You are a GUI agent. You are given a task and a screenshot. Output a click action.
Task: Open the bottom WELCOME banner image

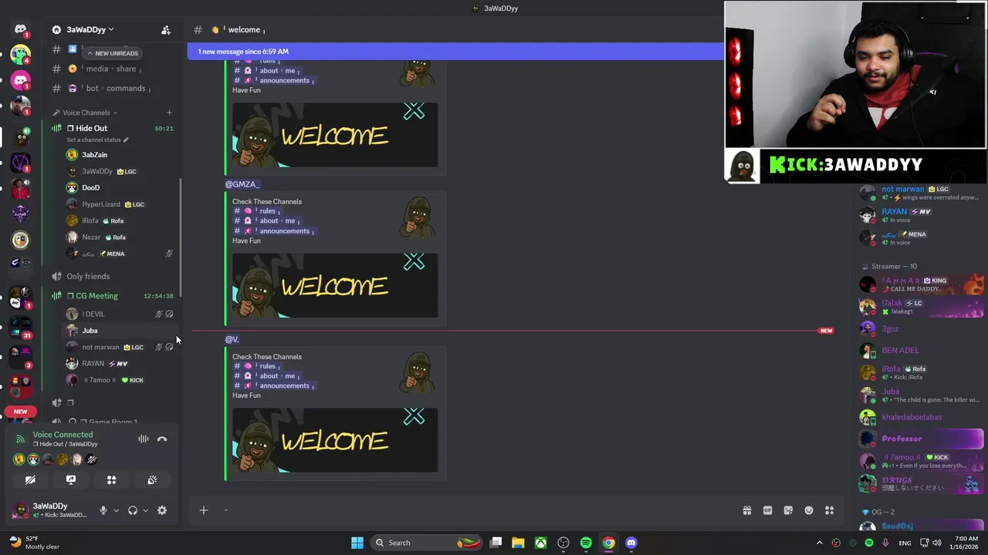[335, 440]
